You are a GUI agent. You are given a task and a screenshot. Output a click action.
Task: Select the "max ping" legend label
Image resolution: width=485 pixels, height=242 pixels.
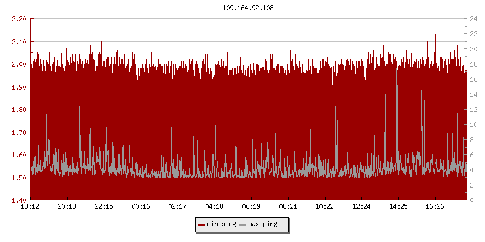(x=263, y=225)
